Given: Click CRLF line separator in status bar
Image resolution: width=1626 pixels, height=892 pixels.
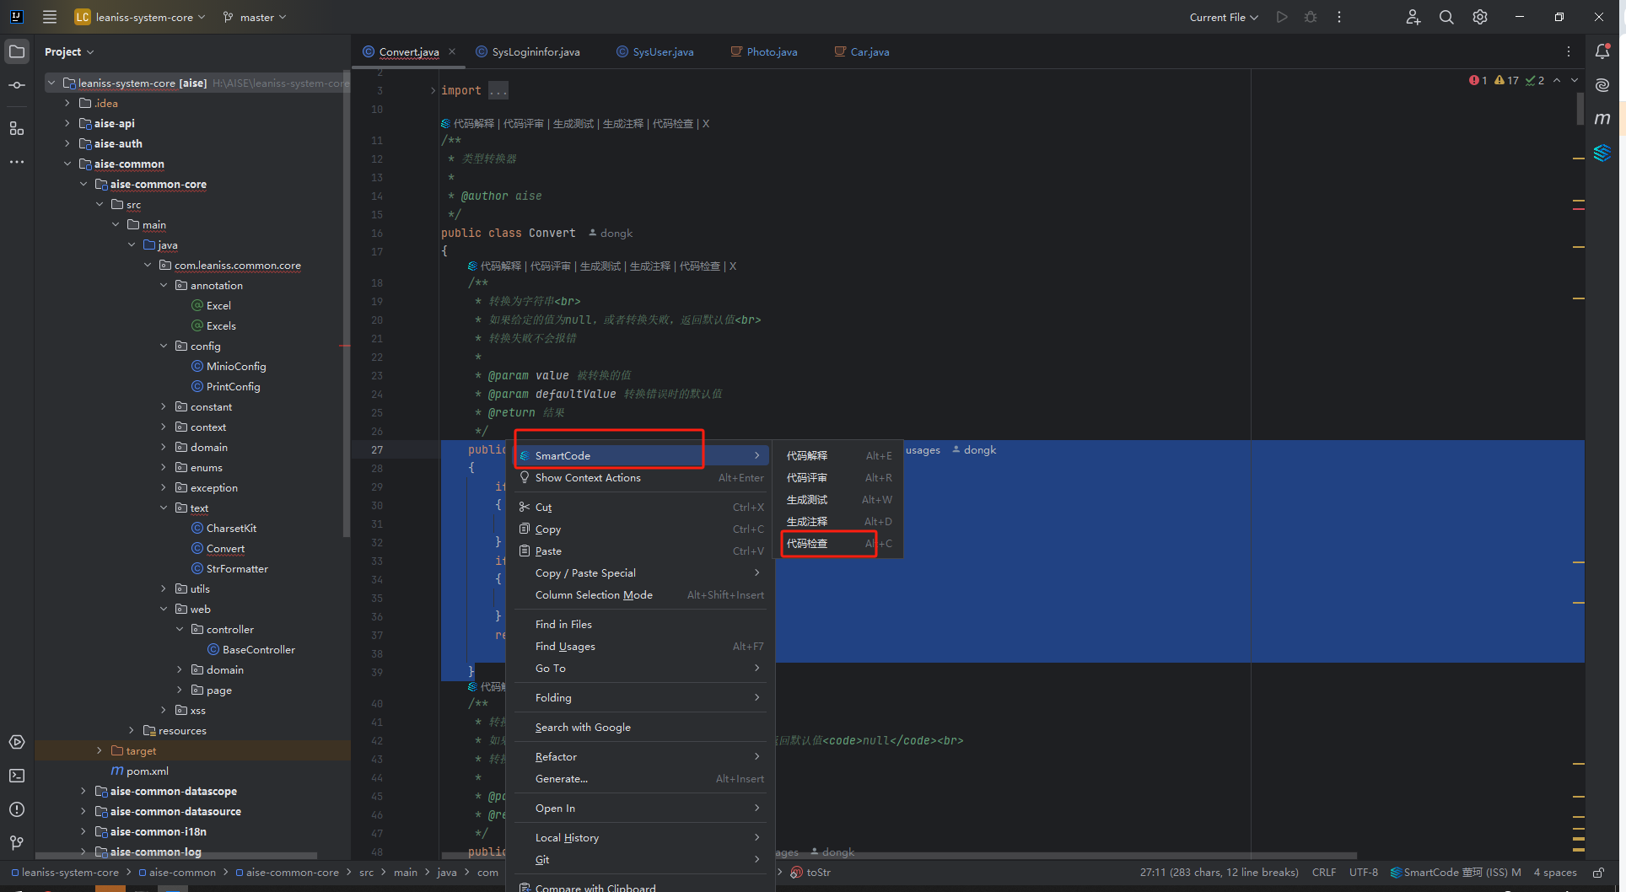Looking at the screenshot, I should pos(1324,873).
